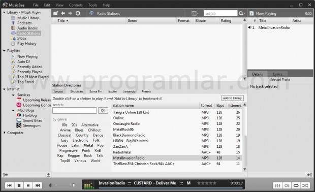This screenshot has height=192, width=315.
Task: Switch to the Lyrics tab
Action: point(277,74)
